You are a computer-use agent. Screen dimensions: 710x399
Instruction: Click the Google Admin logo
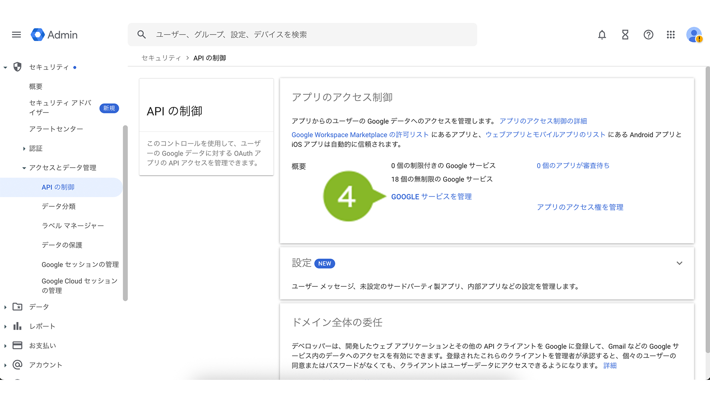tap(54, 35)
